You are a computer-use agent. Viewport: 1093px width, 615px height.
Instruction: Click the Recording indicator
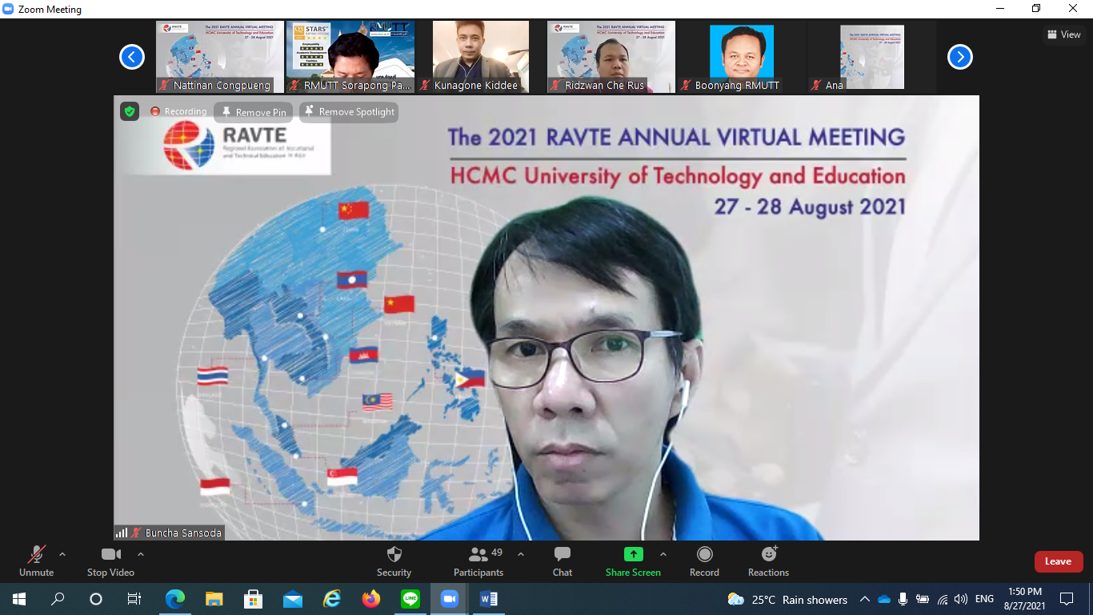point(178,111)
